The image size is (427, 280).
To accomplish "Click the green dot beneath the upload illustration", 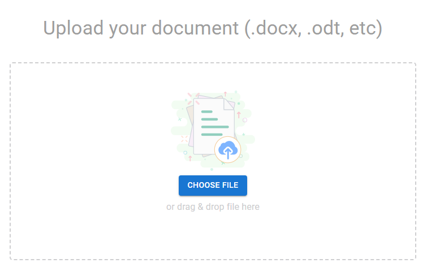I will pyautogui.click(x=212, y=170).
